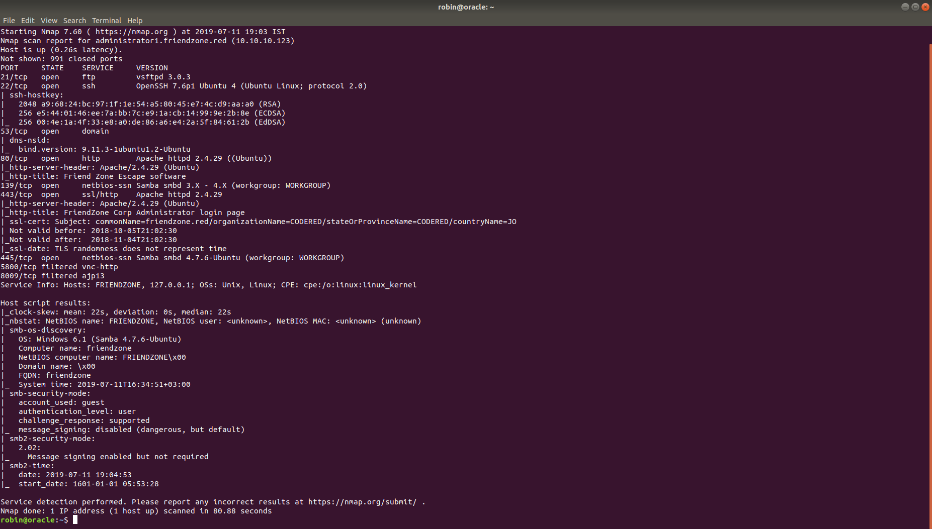The height and width of the screenshot is (529, 932).
Task: Click 'FriendZone Corp Administrator login page' text
Action: pyautogui.click(x=154, y=213)
